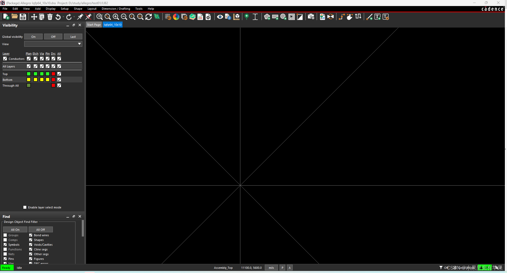Expand the Redo history dropdown arrow

[x=74, y=17]
